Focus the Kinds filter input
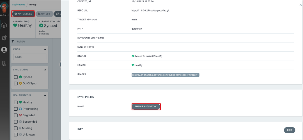This screenshot has width=303, height=140. 29,57
